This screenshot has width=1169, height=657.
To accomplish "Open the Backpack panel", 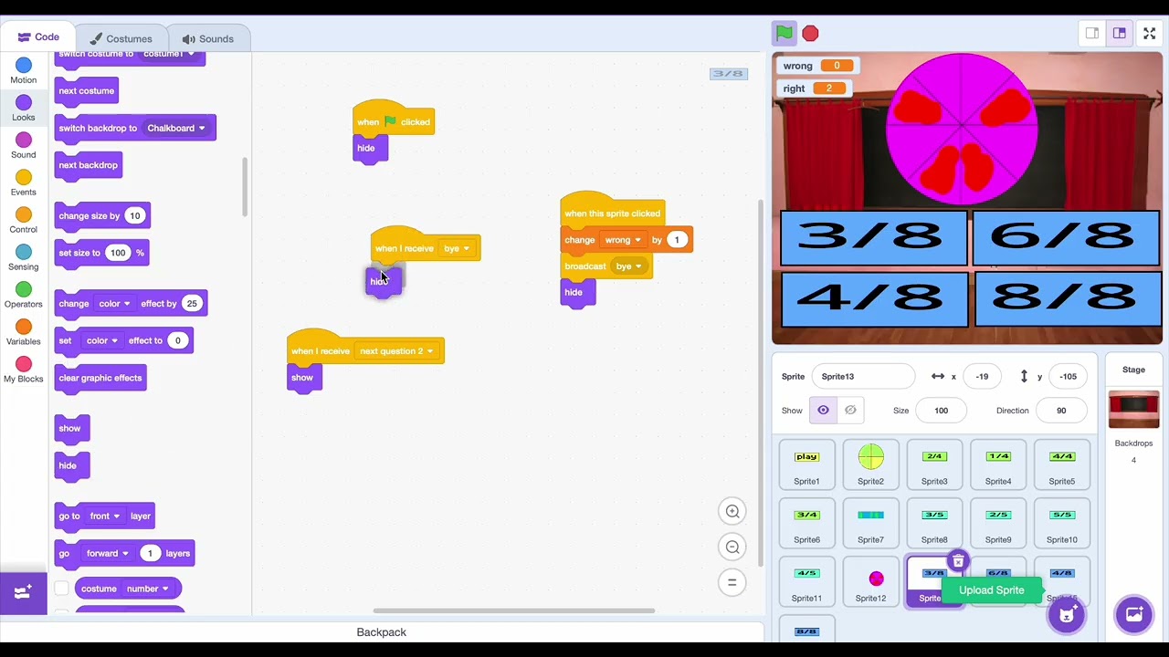I will (x=382, y=632).
